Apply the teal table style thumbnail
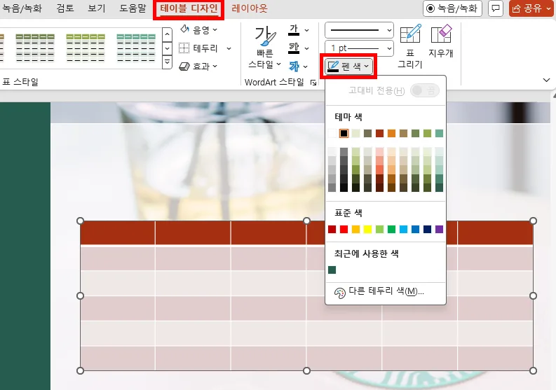Viewport: 556px width, 390px height. [136, 48]
